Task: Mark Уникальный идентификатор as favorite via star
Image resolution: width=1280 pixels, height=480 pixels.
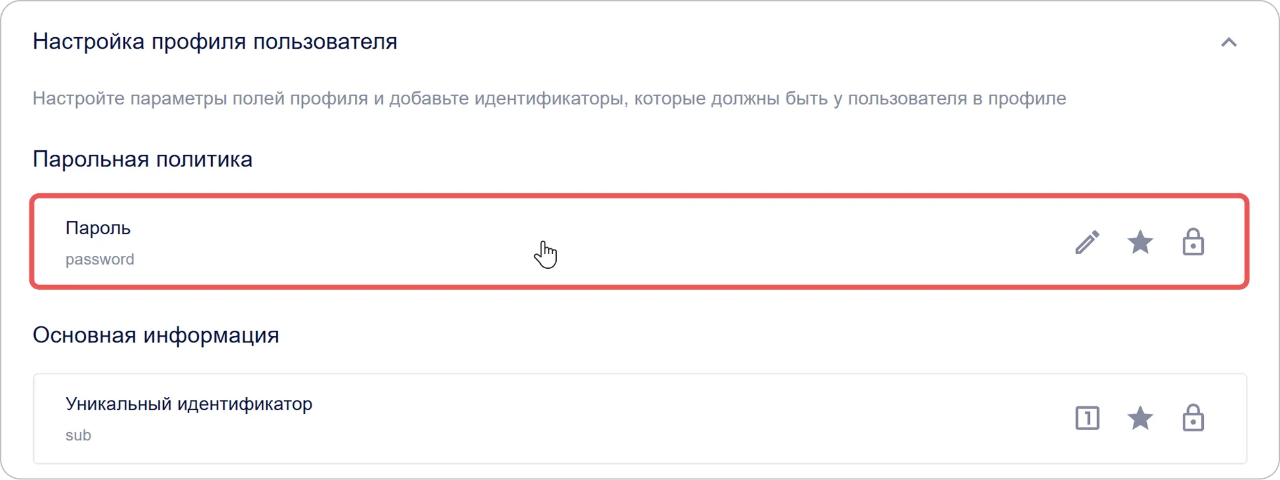Action: tap(1141, 419)
